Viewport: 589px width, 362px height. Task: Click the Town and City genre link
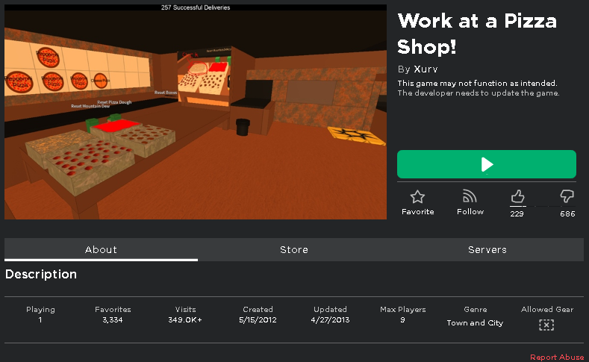click(x=475, y=323)
